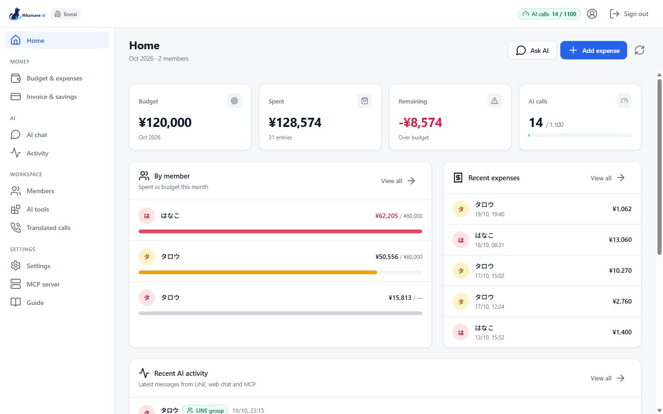Select the ¥10,270 タロウ expense row

click(542, 270)
